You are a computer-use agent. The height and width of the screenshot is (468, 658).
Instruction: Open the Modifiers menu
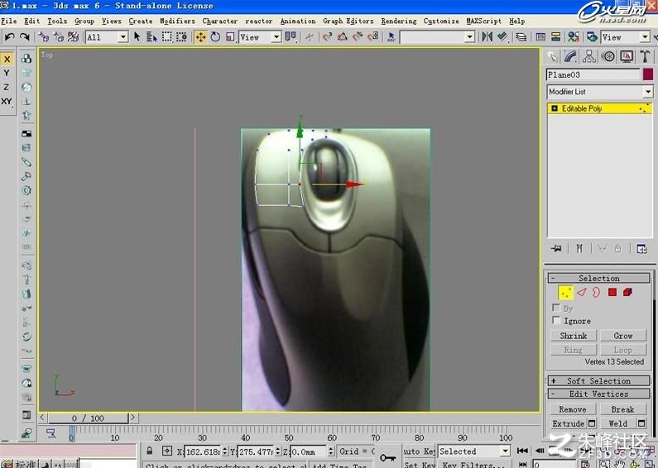coord(177,21)
